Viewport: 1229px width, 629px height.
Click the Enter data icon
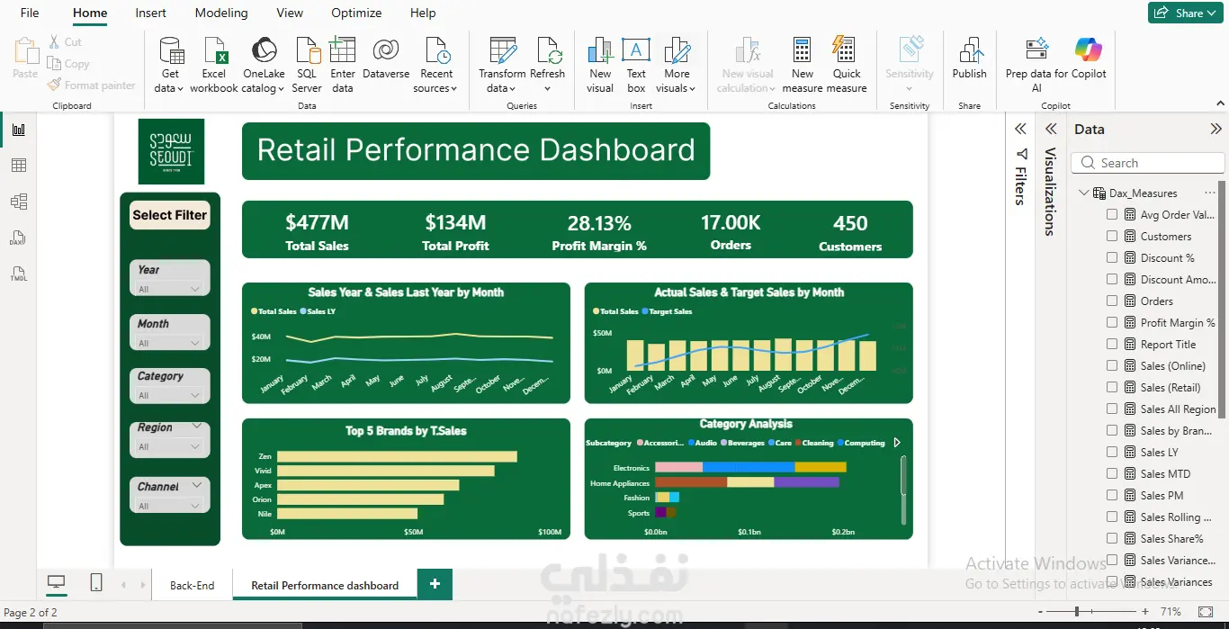pyautogui.click(x=343, y=49)
